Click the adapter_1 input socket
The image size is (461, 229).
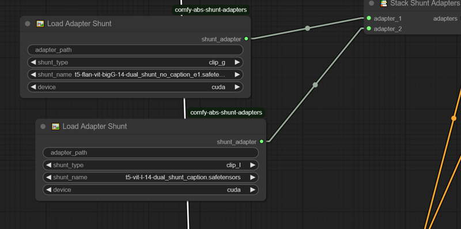(x=369, y=18)
